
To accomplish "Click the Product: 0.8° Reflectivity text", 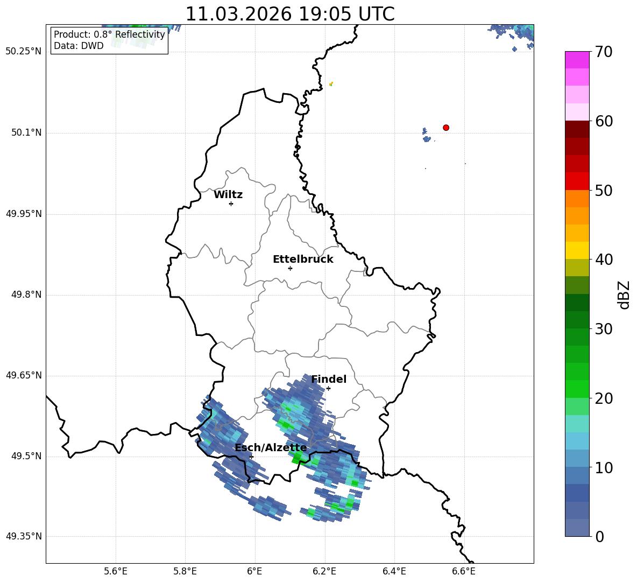I will (109, 34).
